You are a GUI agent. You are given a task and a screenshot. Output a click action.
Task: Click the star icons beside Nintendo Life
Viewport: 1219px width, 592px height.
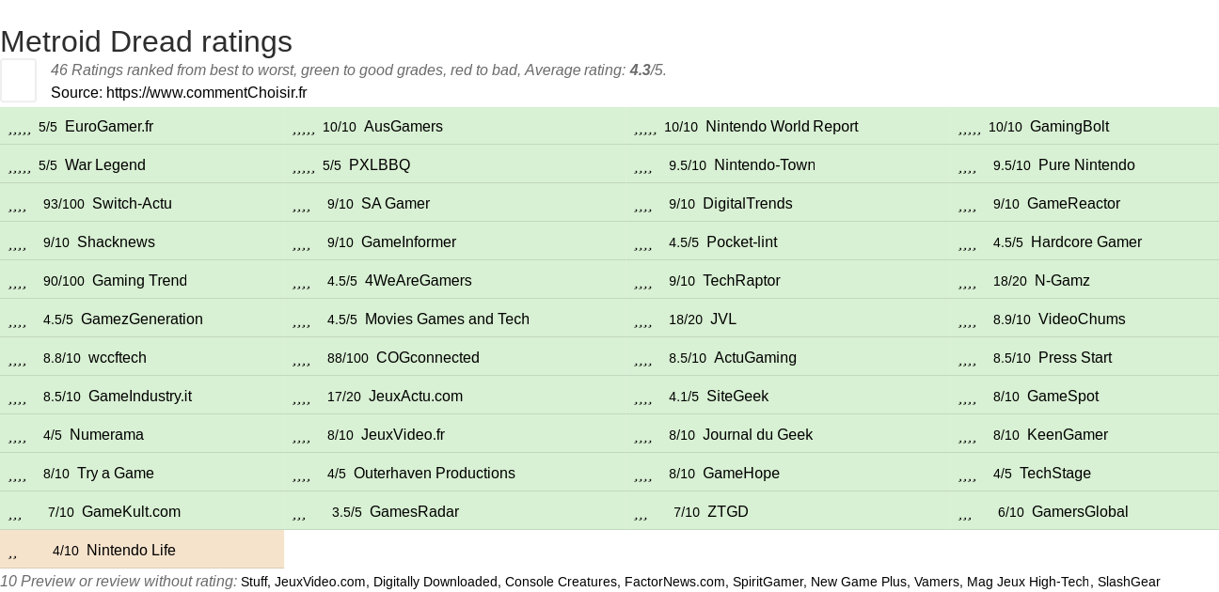pyautogui.click(x=12, y=551)
